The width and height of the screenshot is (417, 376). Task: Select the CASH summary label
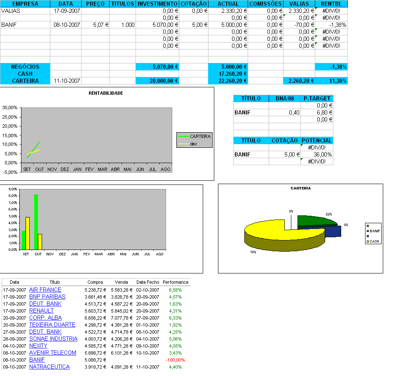click(x=25, y=74)
